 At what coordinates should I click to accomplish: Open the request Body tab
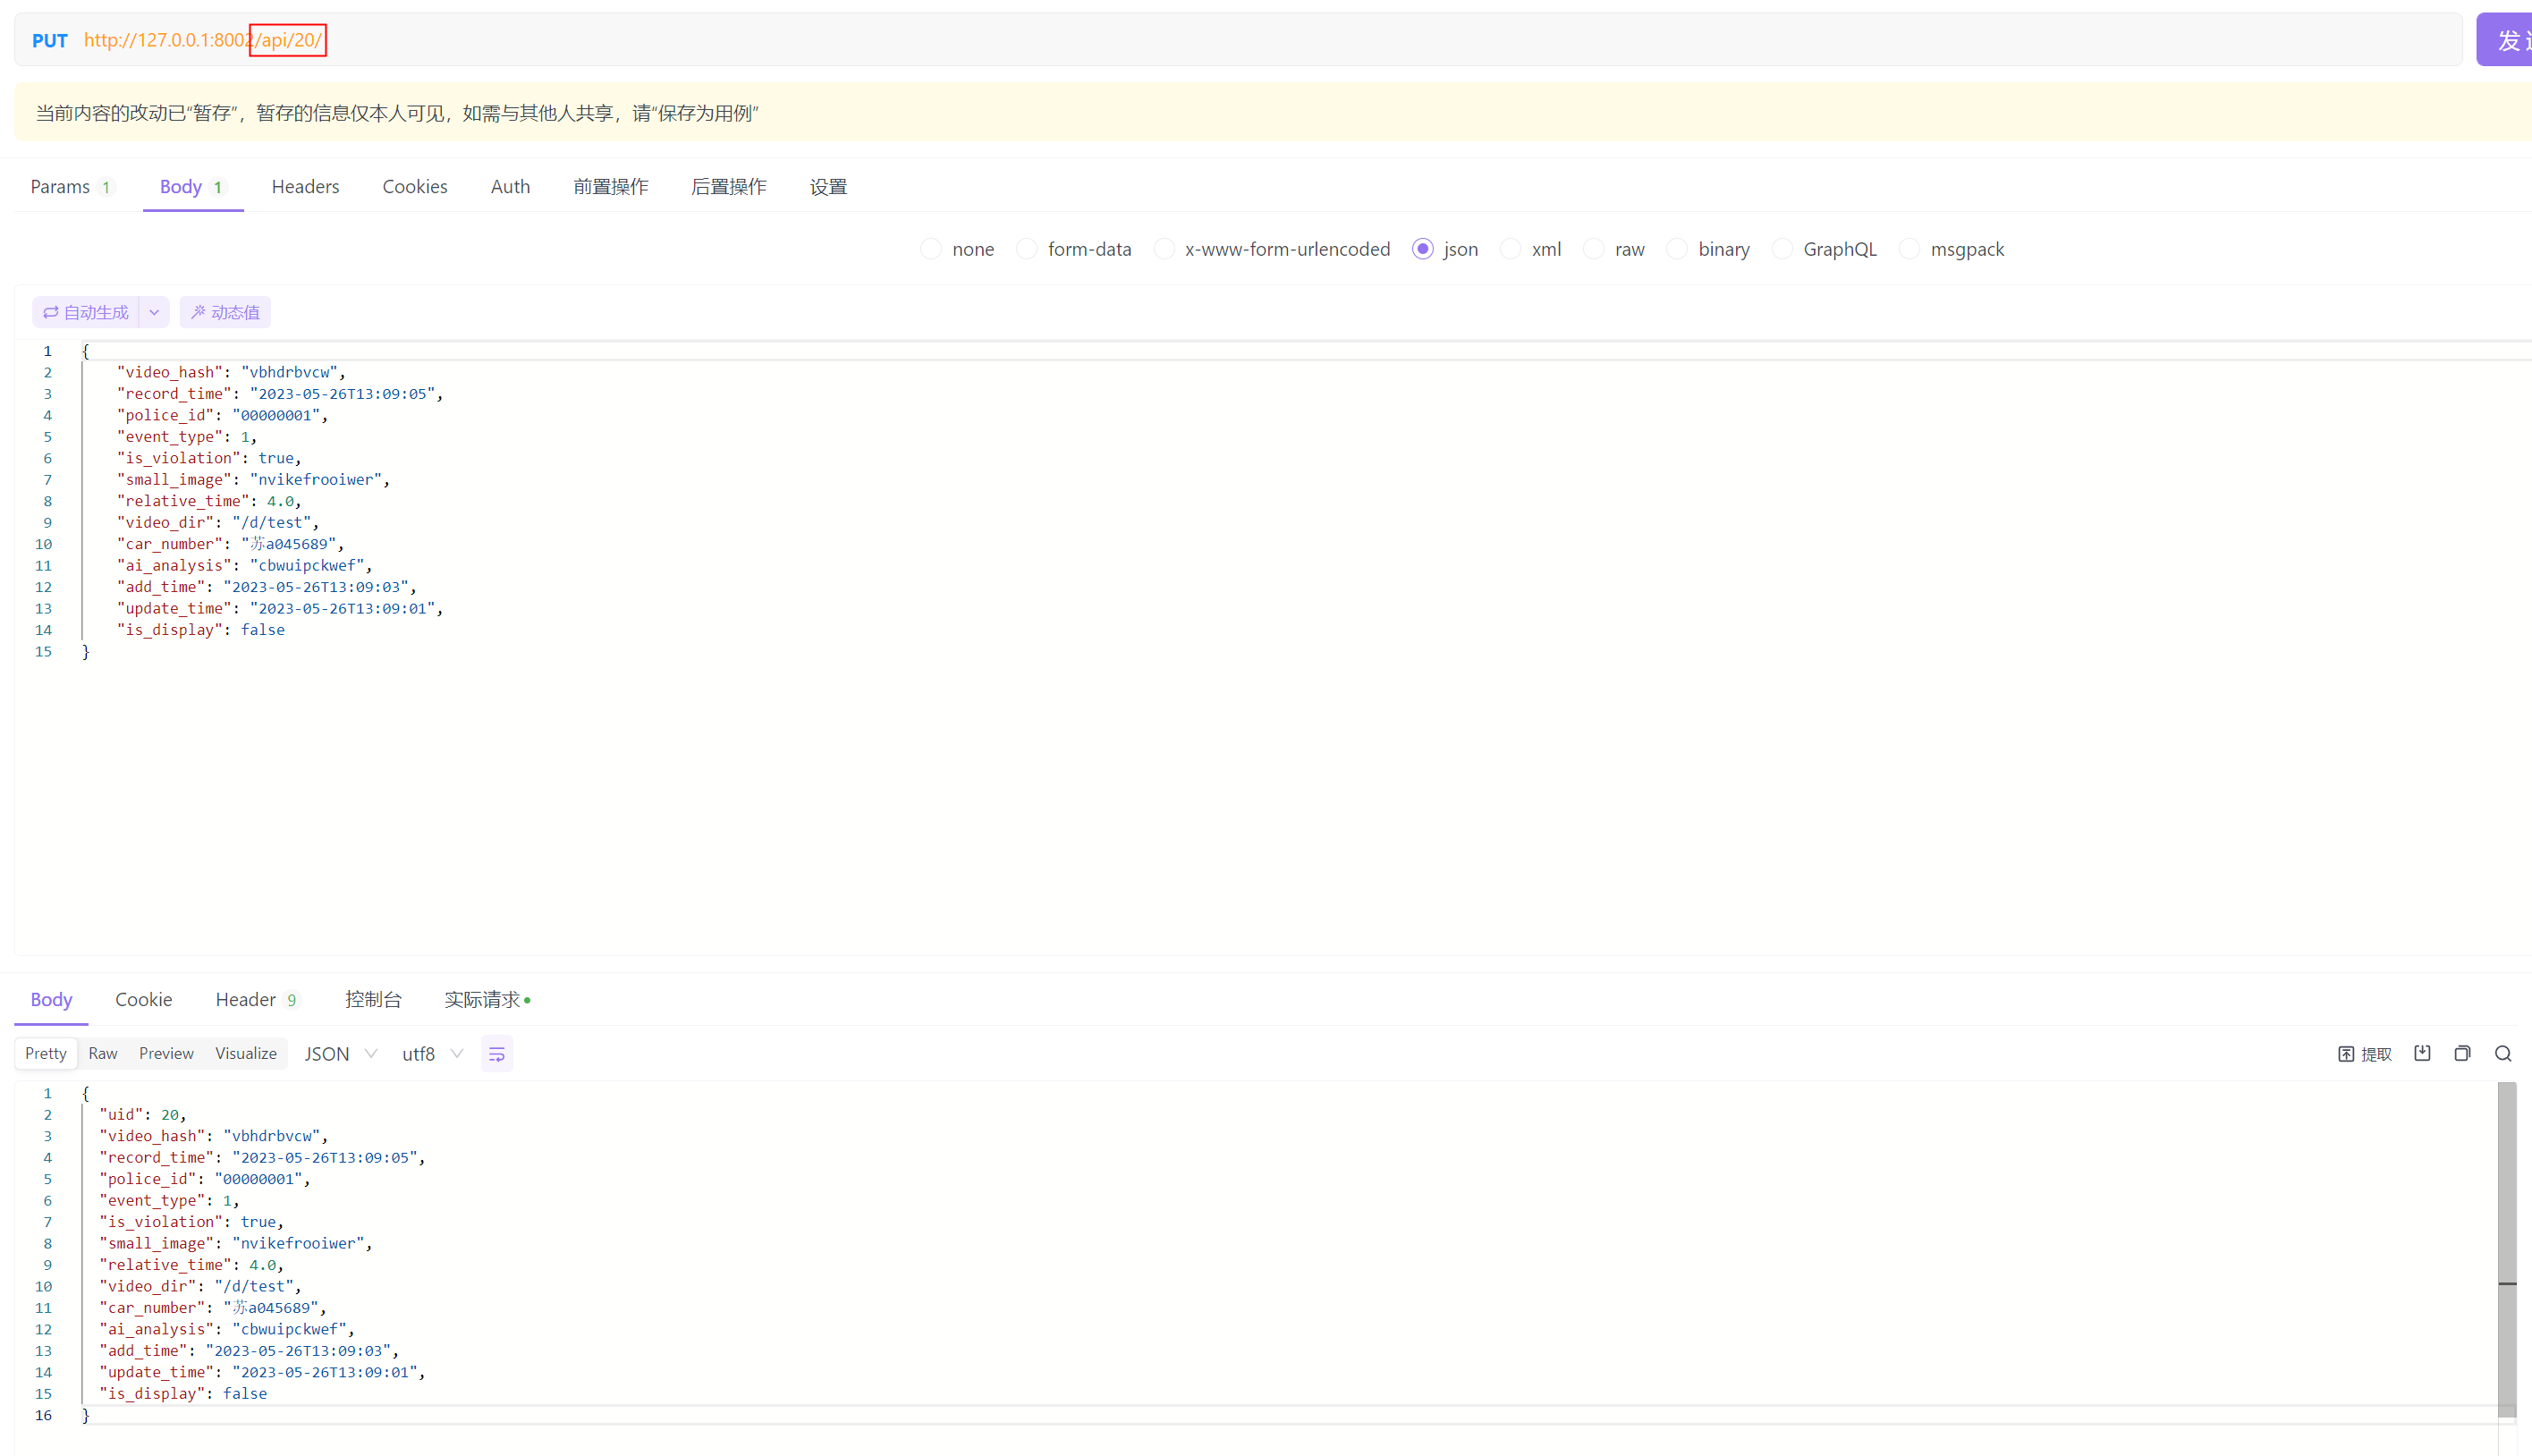193,187
